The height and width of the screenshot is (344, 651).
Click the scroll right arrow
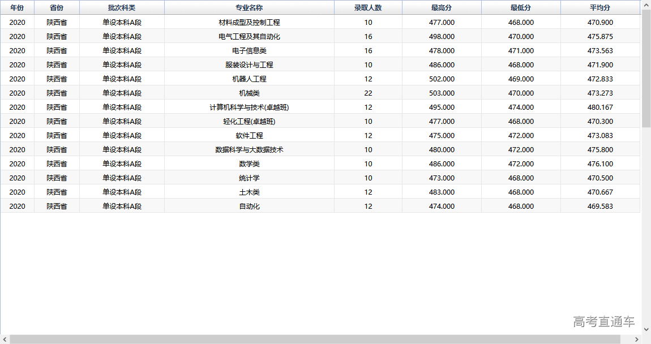(636, 339)
